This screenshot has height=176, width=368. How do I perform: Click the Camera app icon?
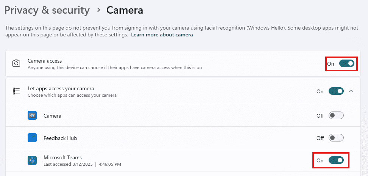pos(32,116)
